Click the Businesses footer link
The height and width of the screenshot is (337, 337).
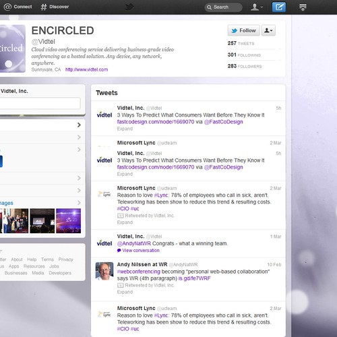pyautogui.click(x=16, y=273)
